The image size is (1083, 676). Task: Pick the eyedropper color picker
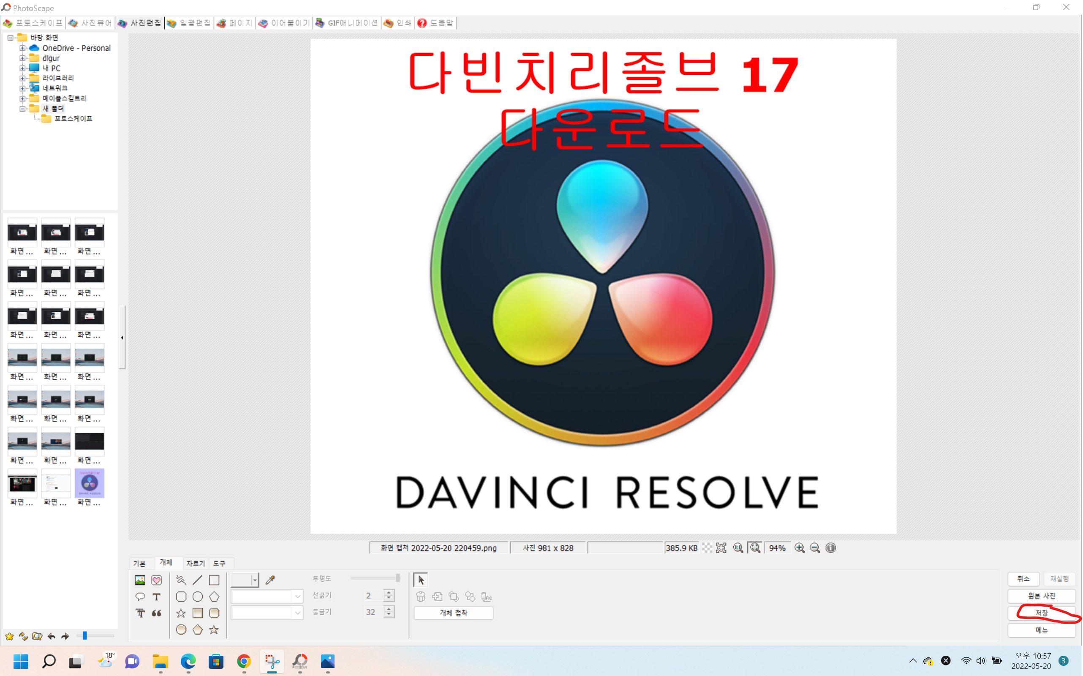pos(270,580)
